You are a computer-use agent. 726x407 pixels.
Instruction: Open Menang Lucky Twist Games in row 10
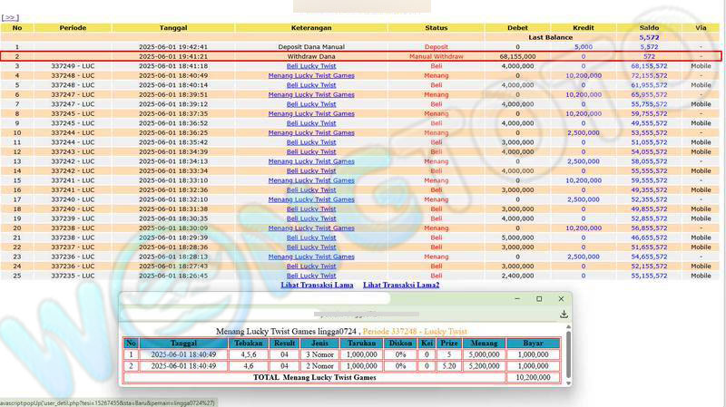311,132
